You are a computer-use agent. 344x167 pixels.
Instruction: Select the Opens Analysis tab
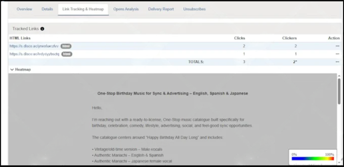(x=126, y=9)
